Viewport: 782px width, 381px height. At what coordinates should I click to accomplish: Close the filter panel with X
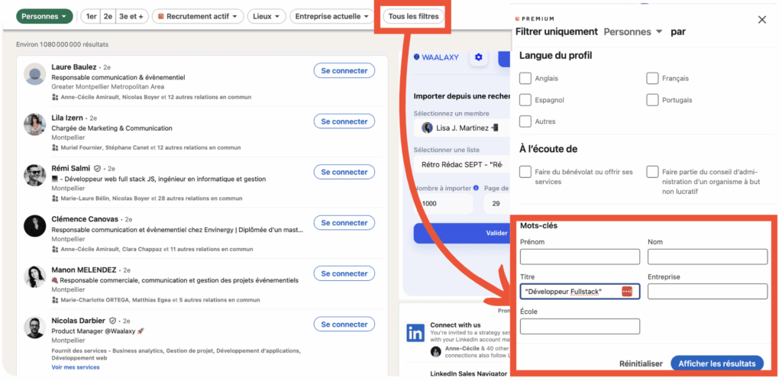[x=761, y=20]
